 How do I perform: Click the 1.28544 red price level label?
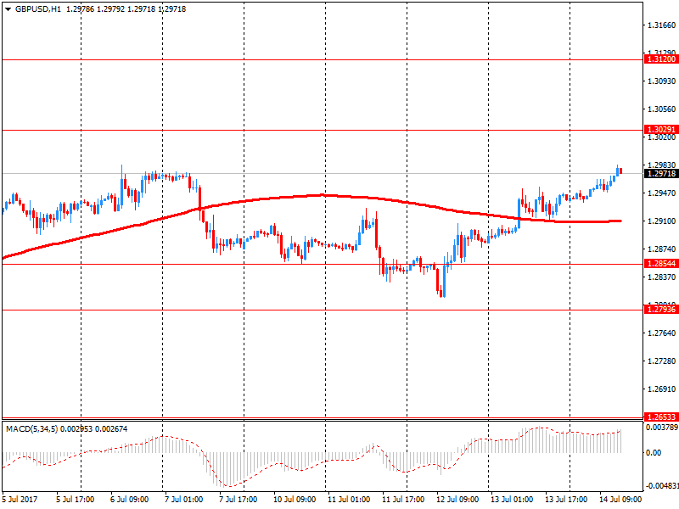tap(661, 264)
